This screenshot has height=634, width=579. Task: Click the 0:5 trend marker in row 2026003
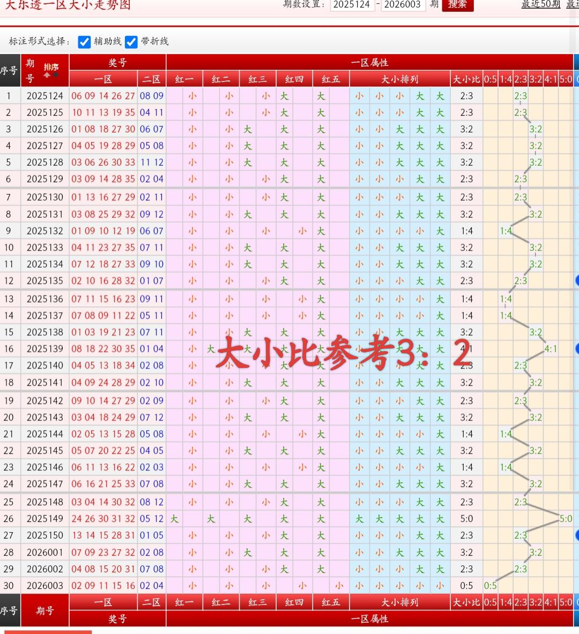[490, 586]
